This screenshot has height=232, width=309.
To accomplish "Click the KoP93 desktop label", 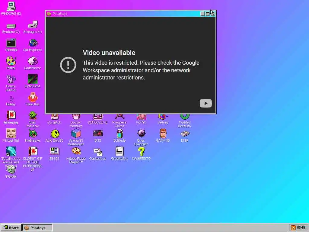I will pos(141,122).
